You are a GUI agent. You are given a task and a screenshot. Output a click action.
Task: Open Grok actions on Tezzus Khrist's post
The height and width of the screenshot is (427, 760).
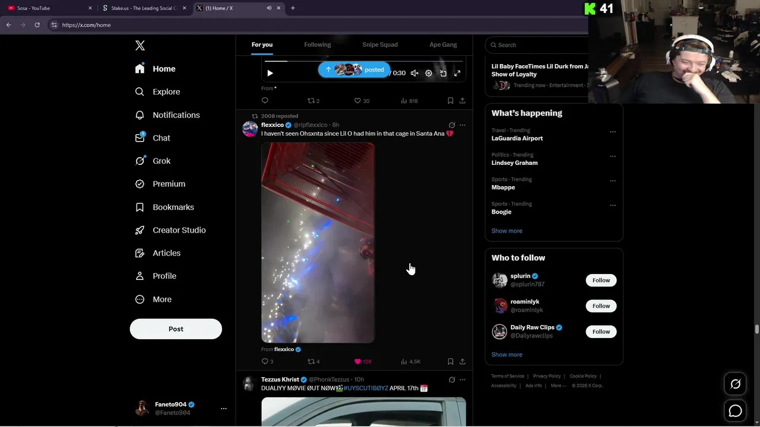click(x=452, y=380)
